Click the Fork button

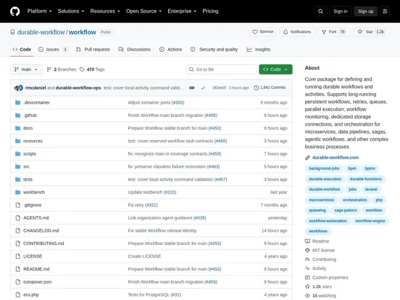coord(334,32)
